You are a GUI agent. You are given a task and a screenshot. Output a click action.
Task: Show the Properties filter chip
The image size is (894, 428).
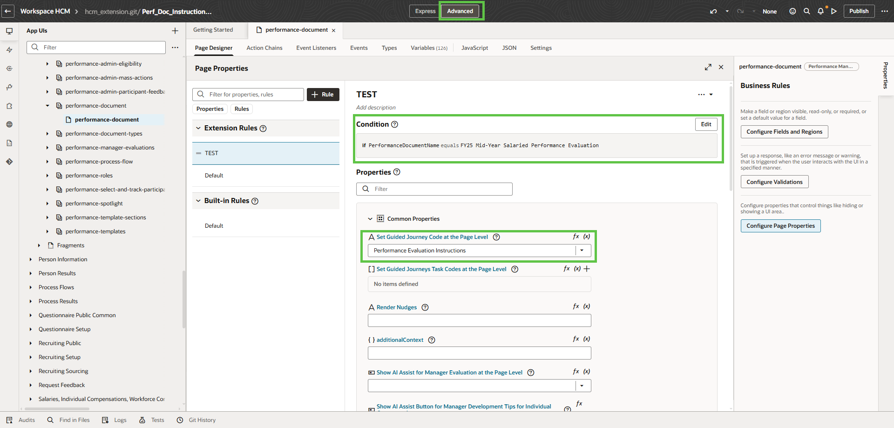click(210, 109)
